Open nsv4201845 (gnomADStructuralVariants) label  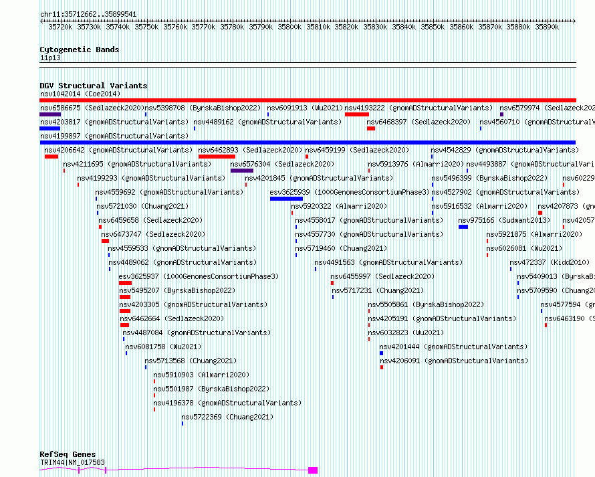point(319,178)
